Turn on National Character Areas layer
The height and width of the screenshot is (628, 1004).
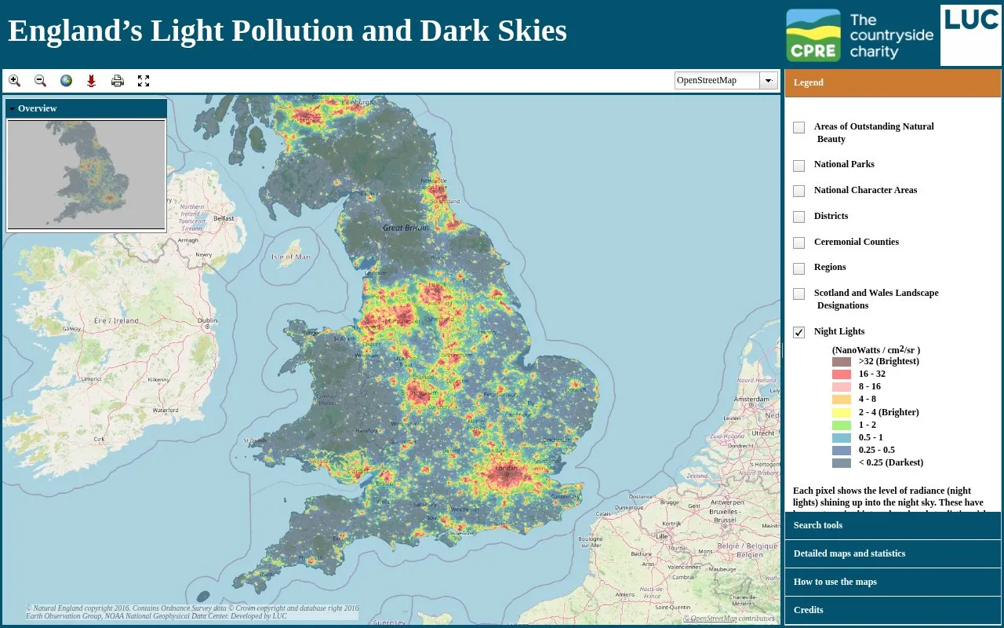coord(798,191)
